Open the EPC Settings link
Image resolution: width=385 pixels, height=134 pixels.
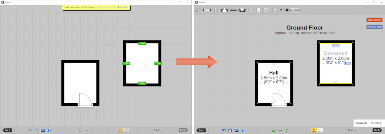tap(376, 123)
